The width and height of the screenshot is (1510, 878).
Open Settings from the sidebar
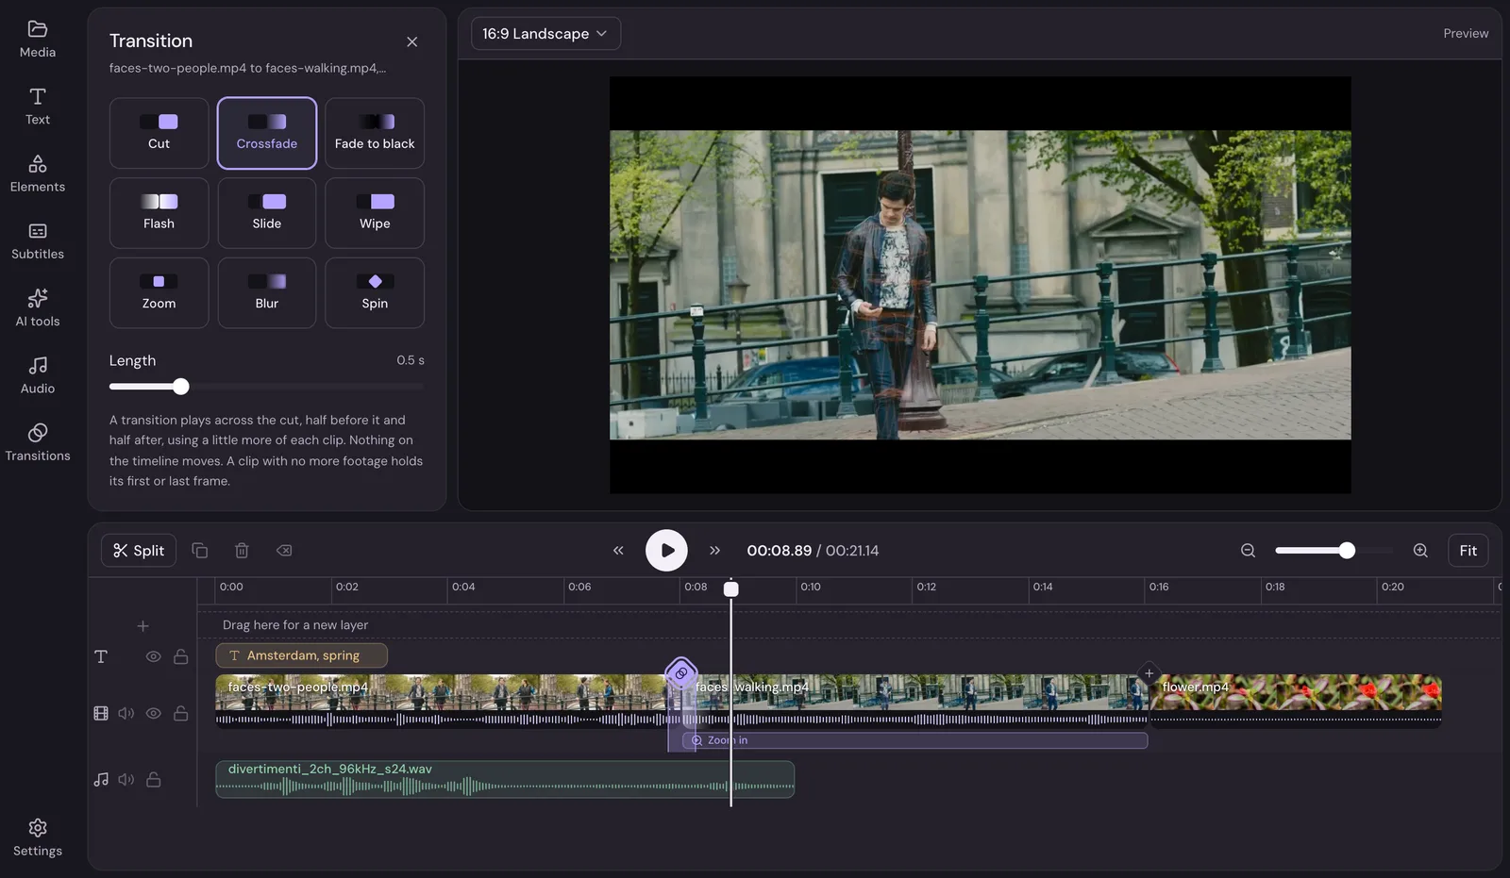38,837
